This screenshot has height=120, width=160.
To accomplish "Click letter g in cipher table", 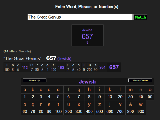I will click(x=79, y=90).
